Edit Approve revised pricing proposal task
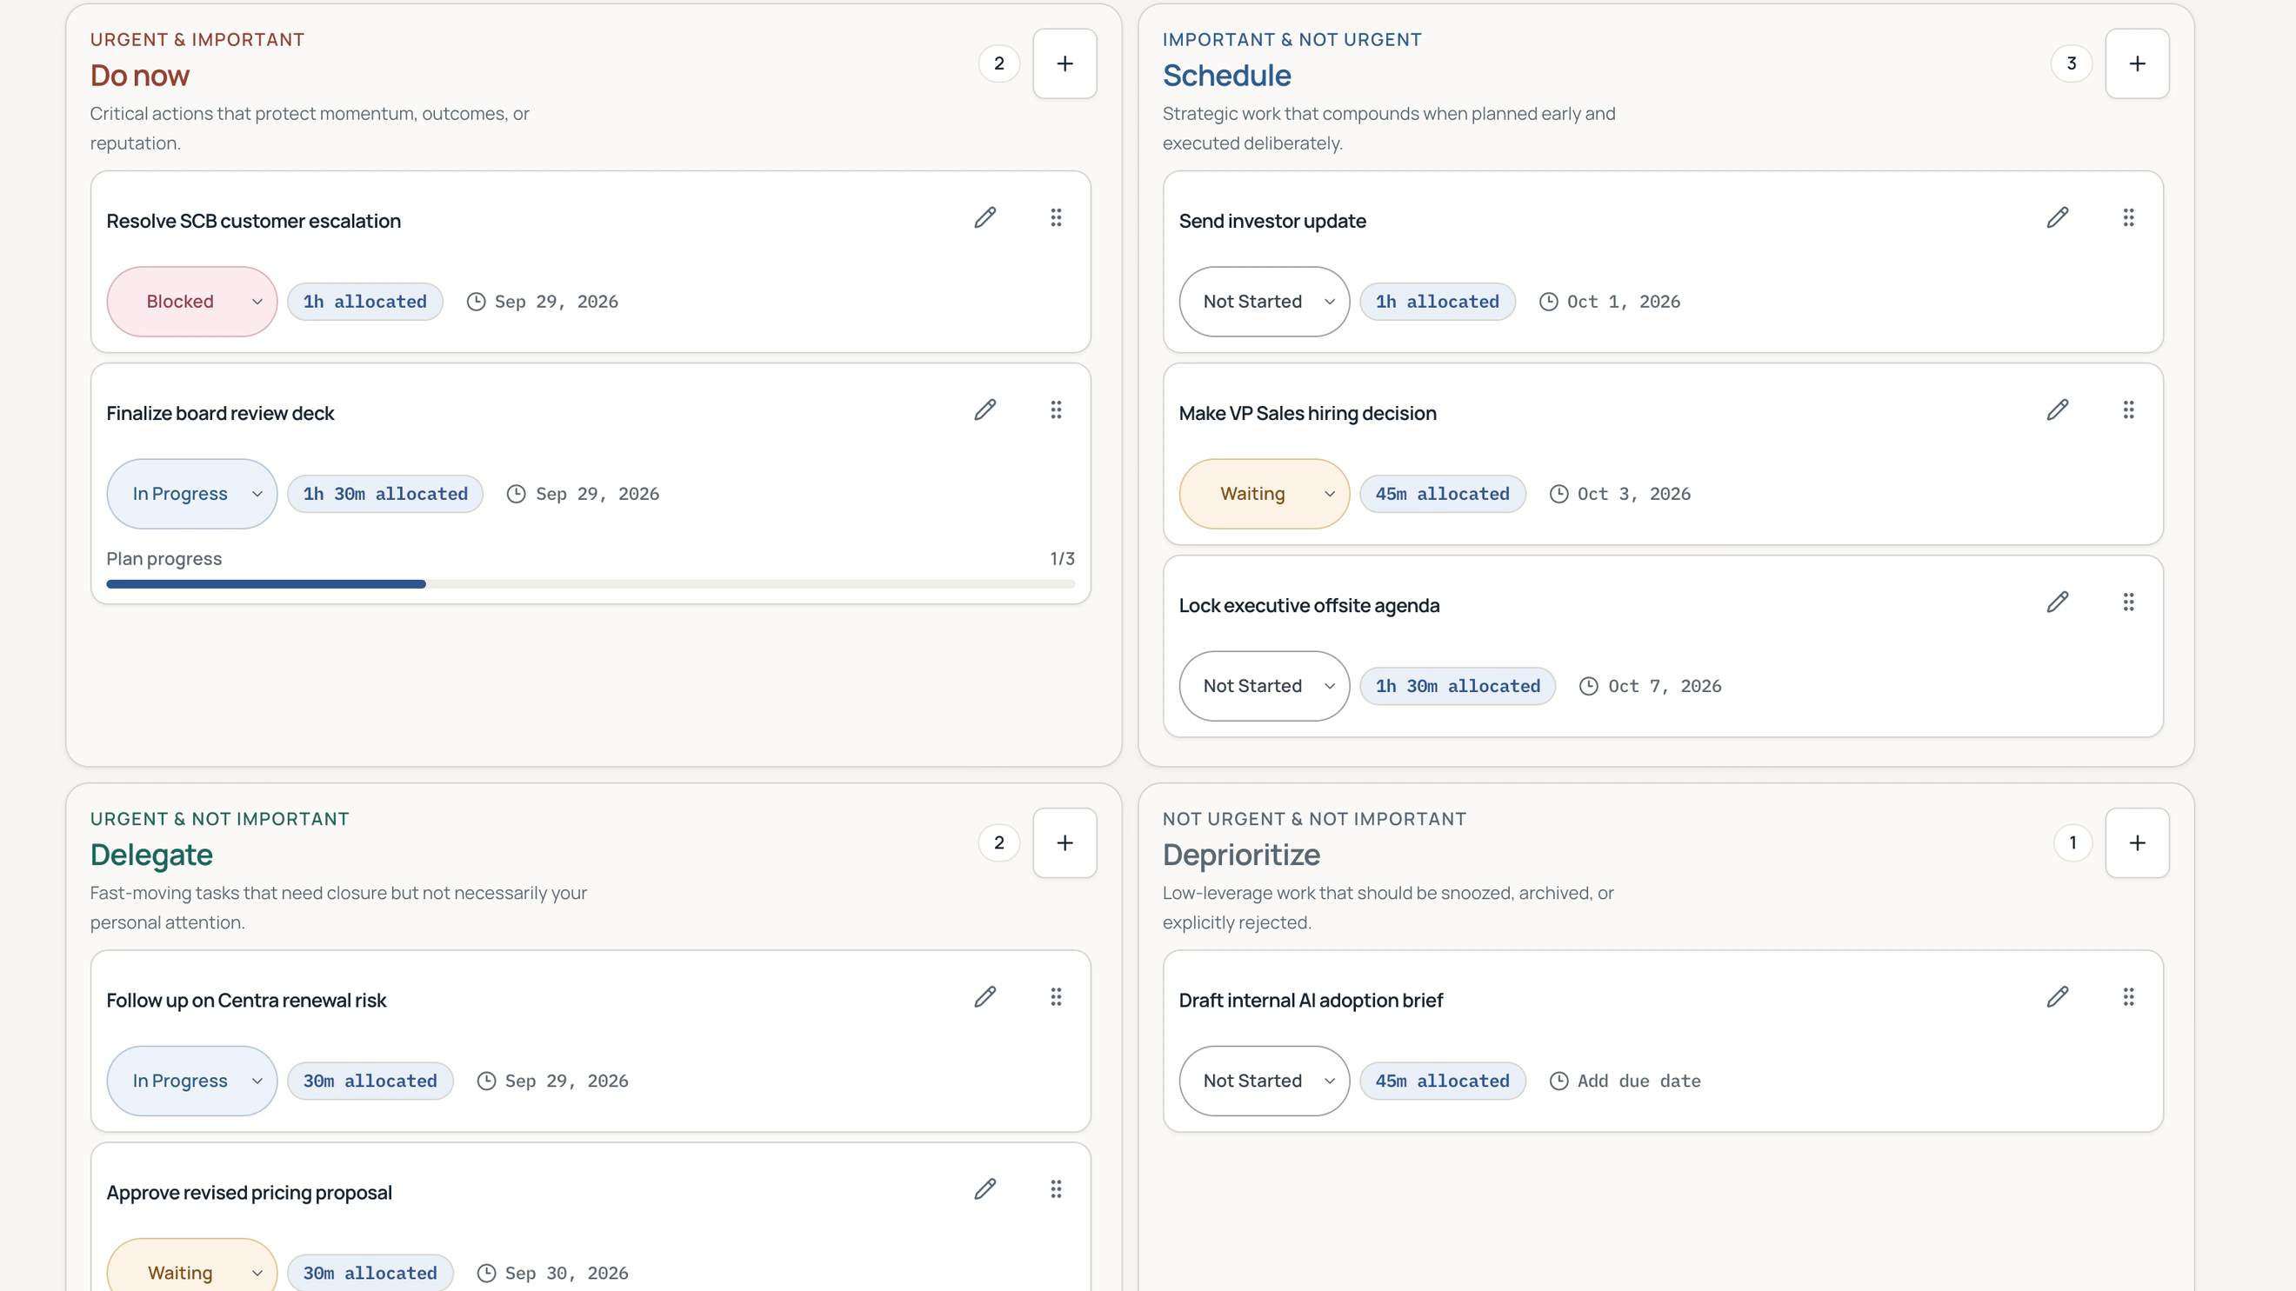Viewport: 2296px width, 1291px height. point(984,1189)
